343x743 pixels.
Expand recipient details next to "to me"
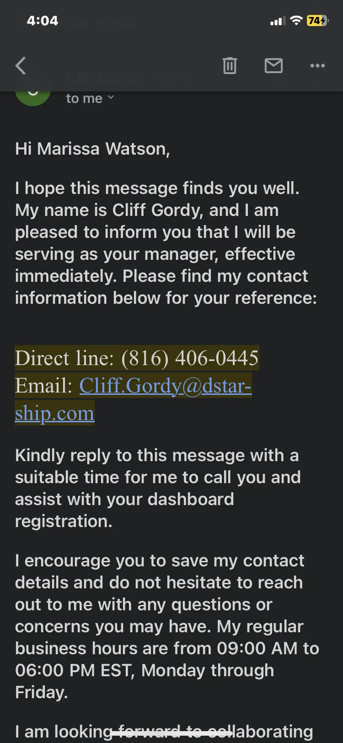(x=111, y=97)
